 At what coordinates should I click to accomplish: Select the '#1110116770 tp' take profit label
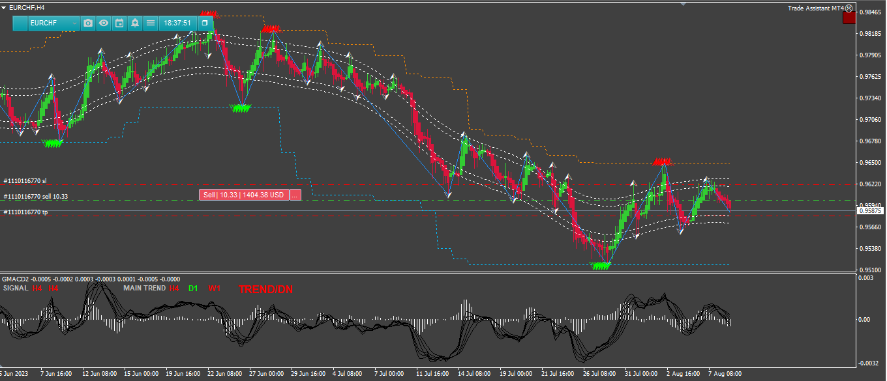pyautogui.click(x=25, y=212)
